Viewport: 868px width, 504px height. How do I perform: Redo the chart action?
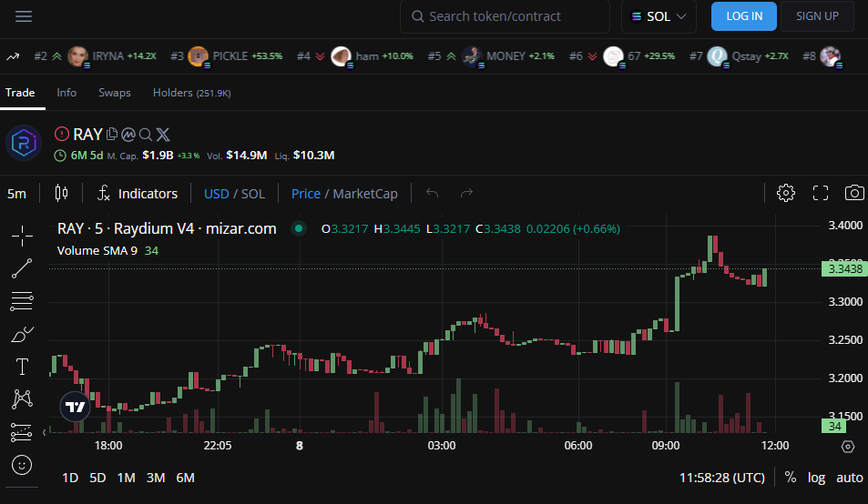(466, 193)
